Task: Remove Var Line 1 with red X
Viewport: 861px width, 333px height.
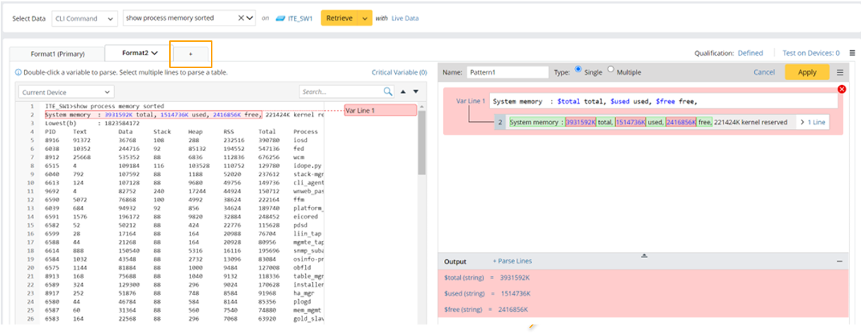Action: pyautogui.click(x=842, y=89)
